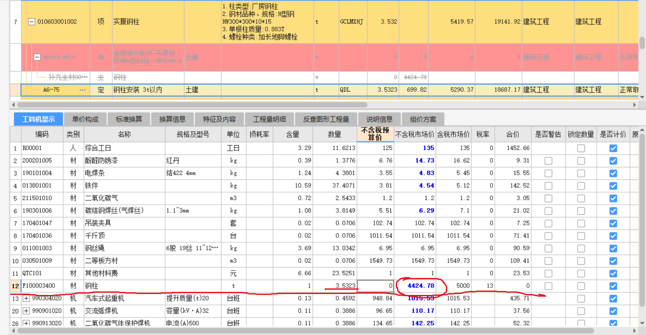This screenshot has width=646, height=335.
Task: Click the row number 7 header cell
Action: click(x=15, y=22)
